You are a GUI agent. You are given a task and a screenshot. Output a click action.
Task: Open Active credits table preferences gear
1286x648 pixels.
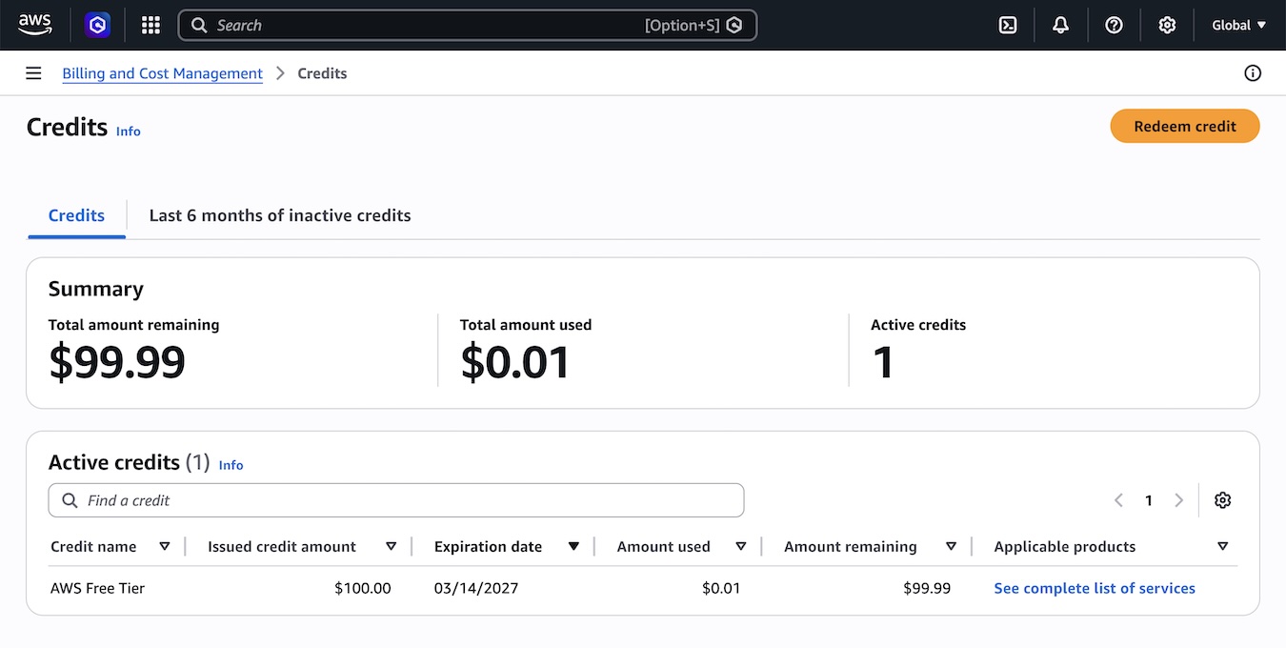point(1223,500)
